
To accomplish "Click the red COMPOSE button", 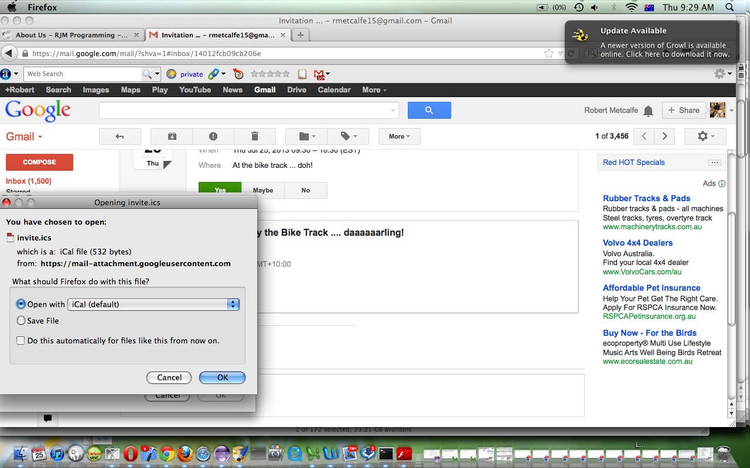I will click(x=39, y=162).
